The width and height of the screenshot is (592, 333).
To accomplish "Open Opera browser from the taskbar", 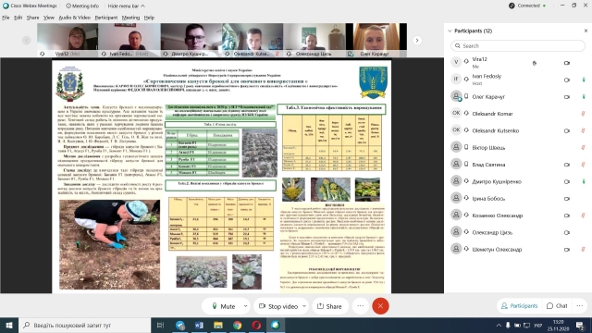I will click(256, 325).
